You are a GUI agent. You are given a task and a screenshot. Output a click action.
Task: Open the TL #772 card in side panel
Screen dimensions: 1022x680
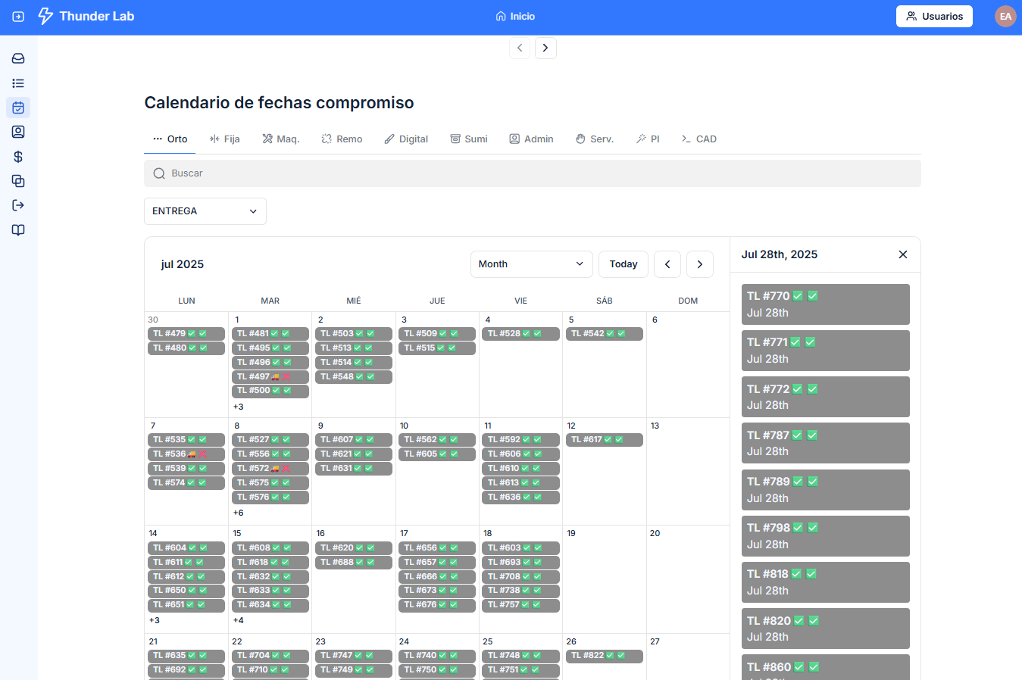pyautogui.click(x=826, y=397)
